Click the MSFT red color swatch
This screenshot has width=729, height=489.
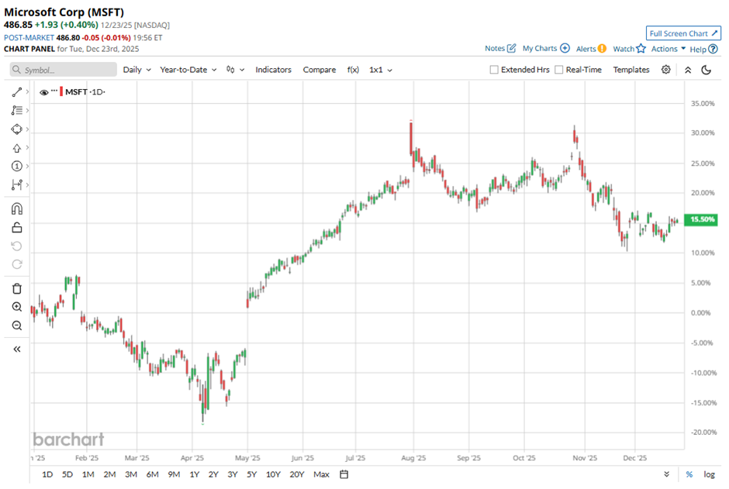pyautogui.click(x=61, y=92)
